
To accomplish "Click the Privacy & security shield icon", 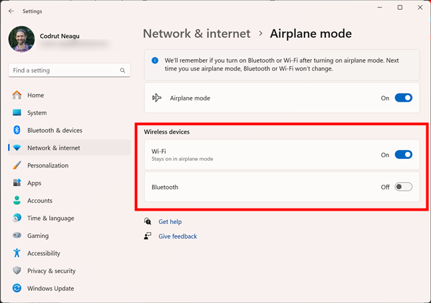I will tap(17, 270).
